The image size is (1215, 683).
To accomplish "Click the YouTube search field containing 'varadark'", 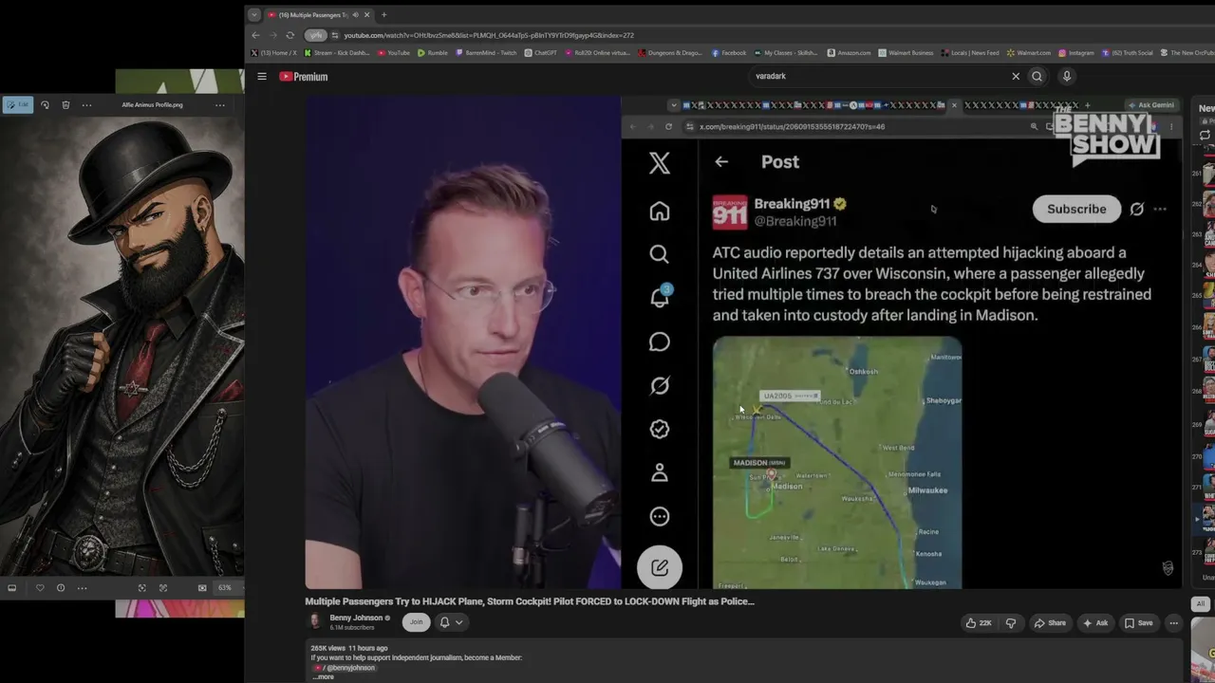I will coord(878,76).
